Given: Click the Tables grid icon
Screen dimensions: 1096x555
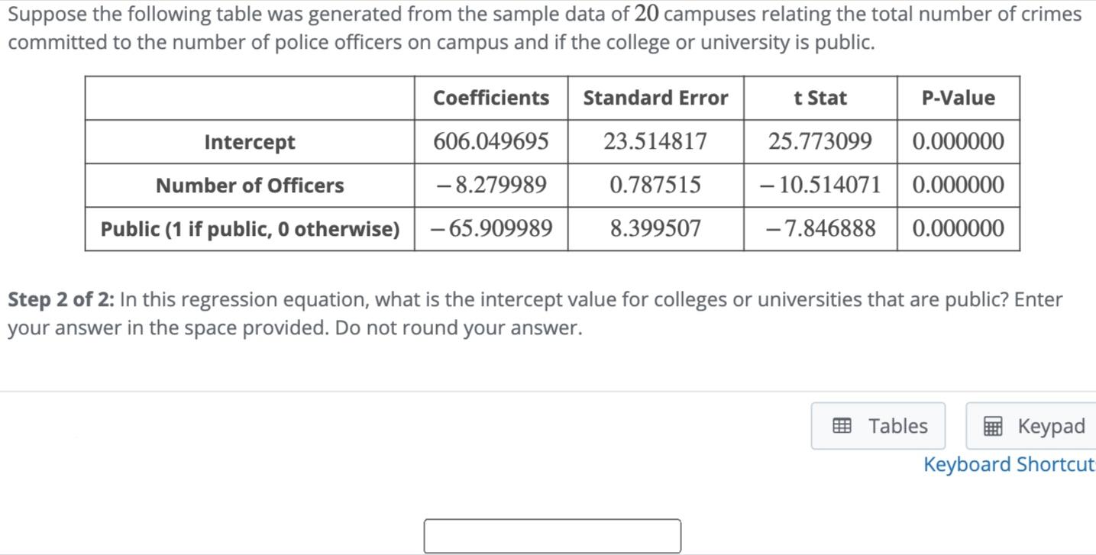Looking at the screenshot, I should pos(842,426).
